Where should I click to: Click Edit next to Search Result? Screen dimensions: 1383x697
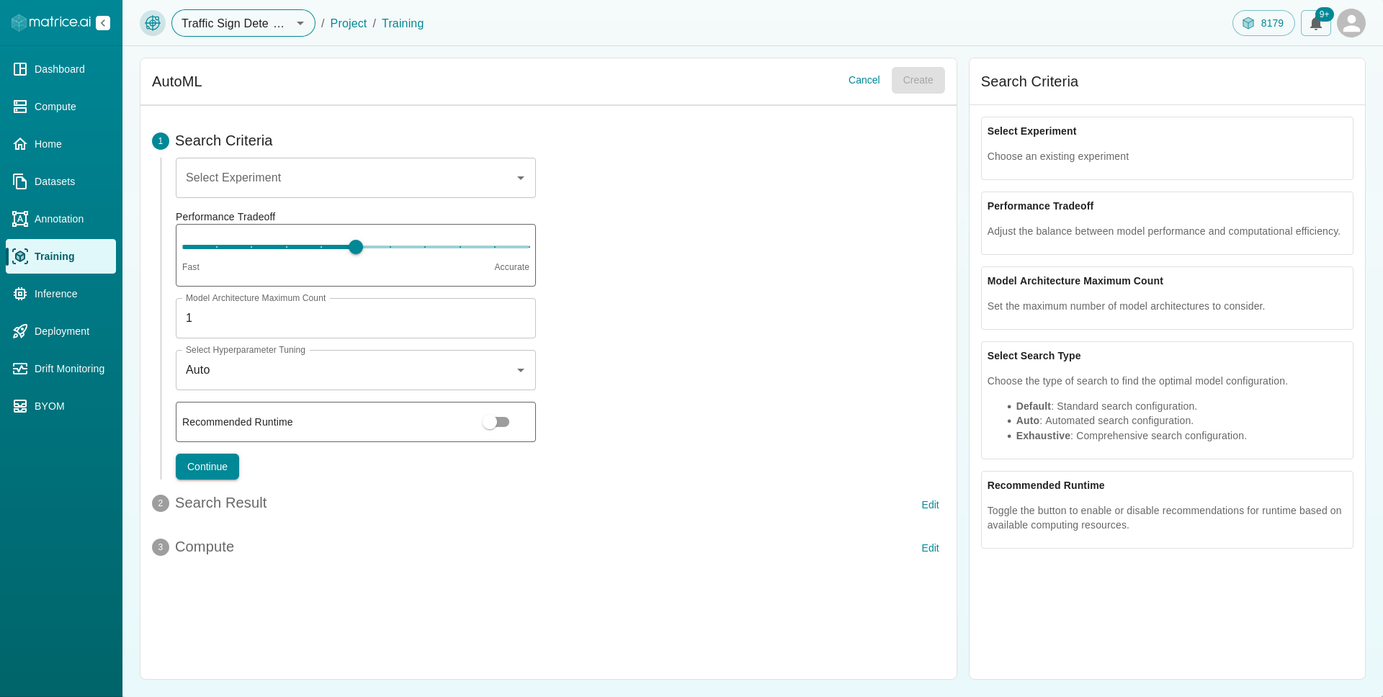[x=930, y=505]
